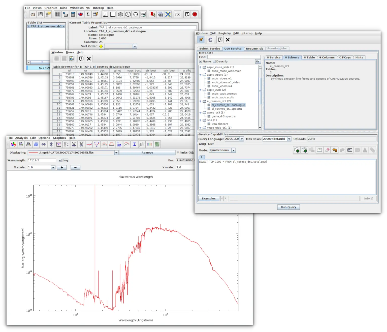Toggle the log wavelength checkbox

pos(60,160)
